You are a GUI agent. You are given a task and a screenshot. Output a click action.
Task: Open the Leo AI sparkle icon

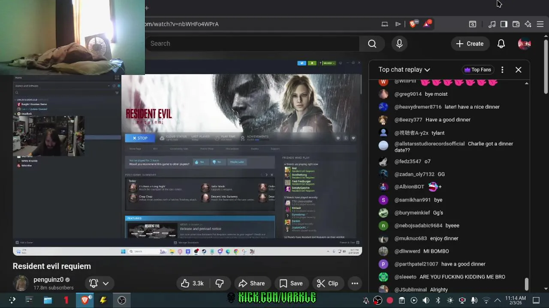click(528, 24)
